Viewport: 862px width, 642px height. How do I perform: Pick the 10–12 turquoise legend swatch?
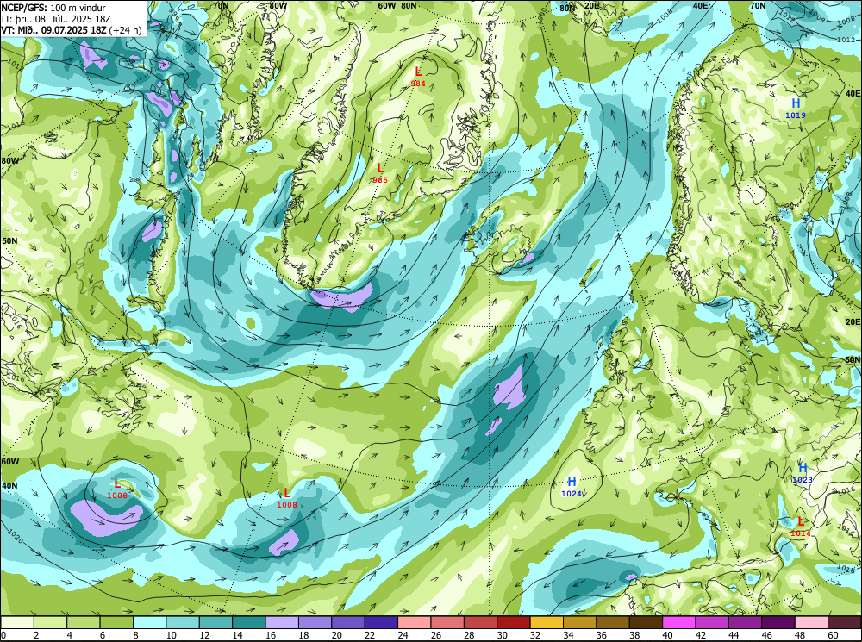pyautogui.click(x=183, y=622)
